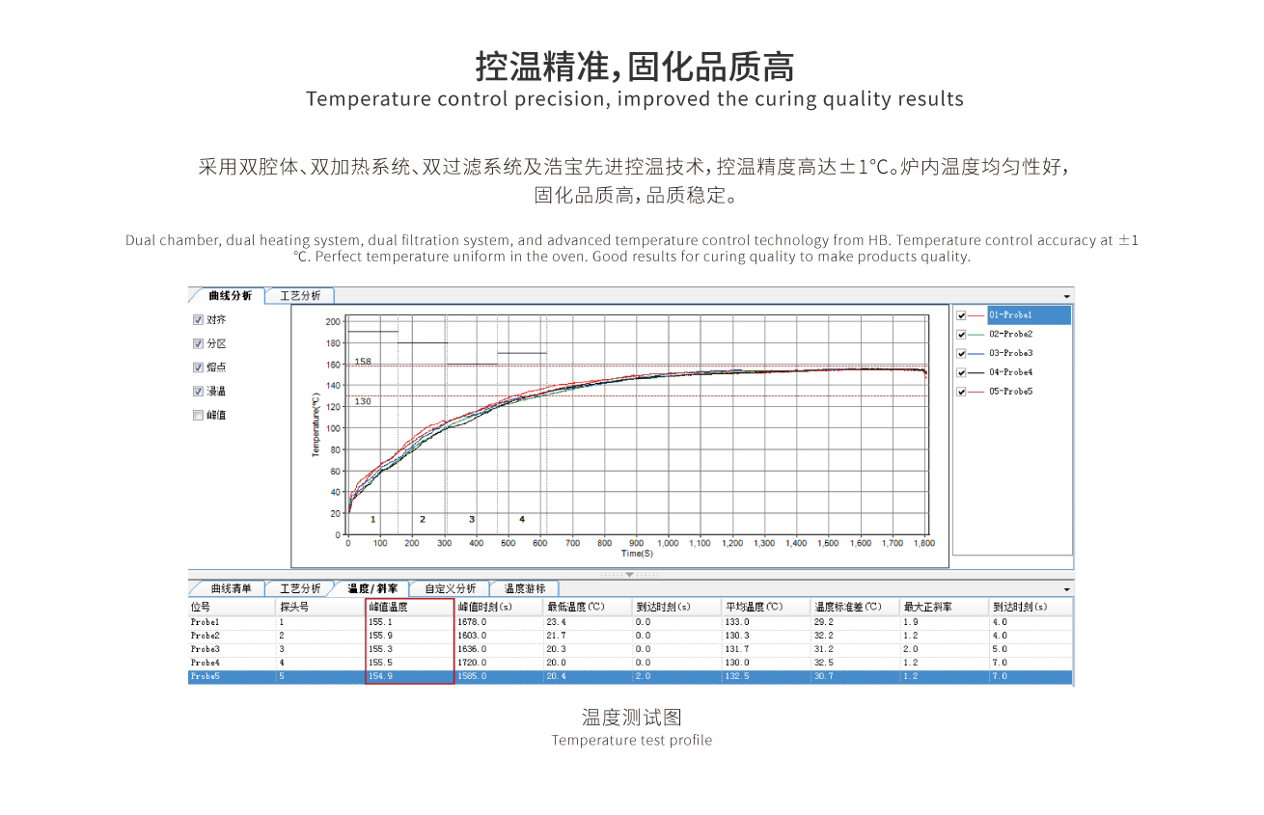Click the blue line swatch of 03-Probe3
Image resolution: width=1264 pixels, height=815 pixels.
(976, 353)
